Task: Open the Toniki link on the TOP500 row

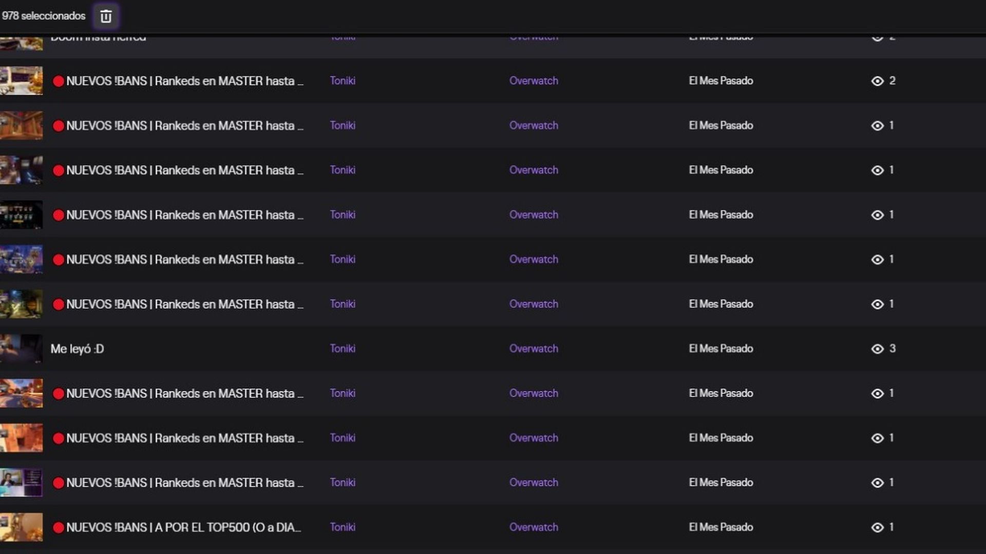Action: [x=343, y=527]
